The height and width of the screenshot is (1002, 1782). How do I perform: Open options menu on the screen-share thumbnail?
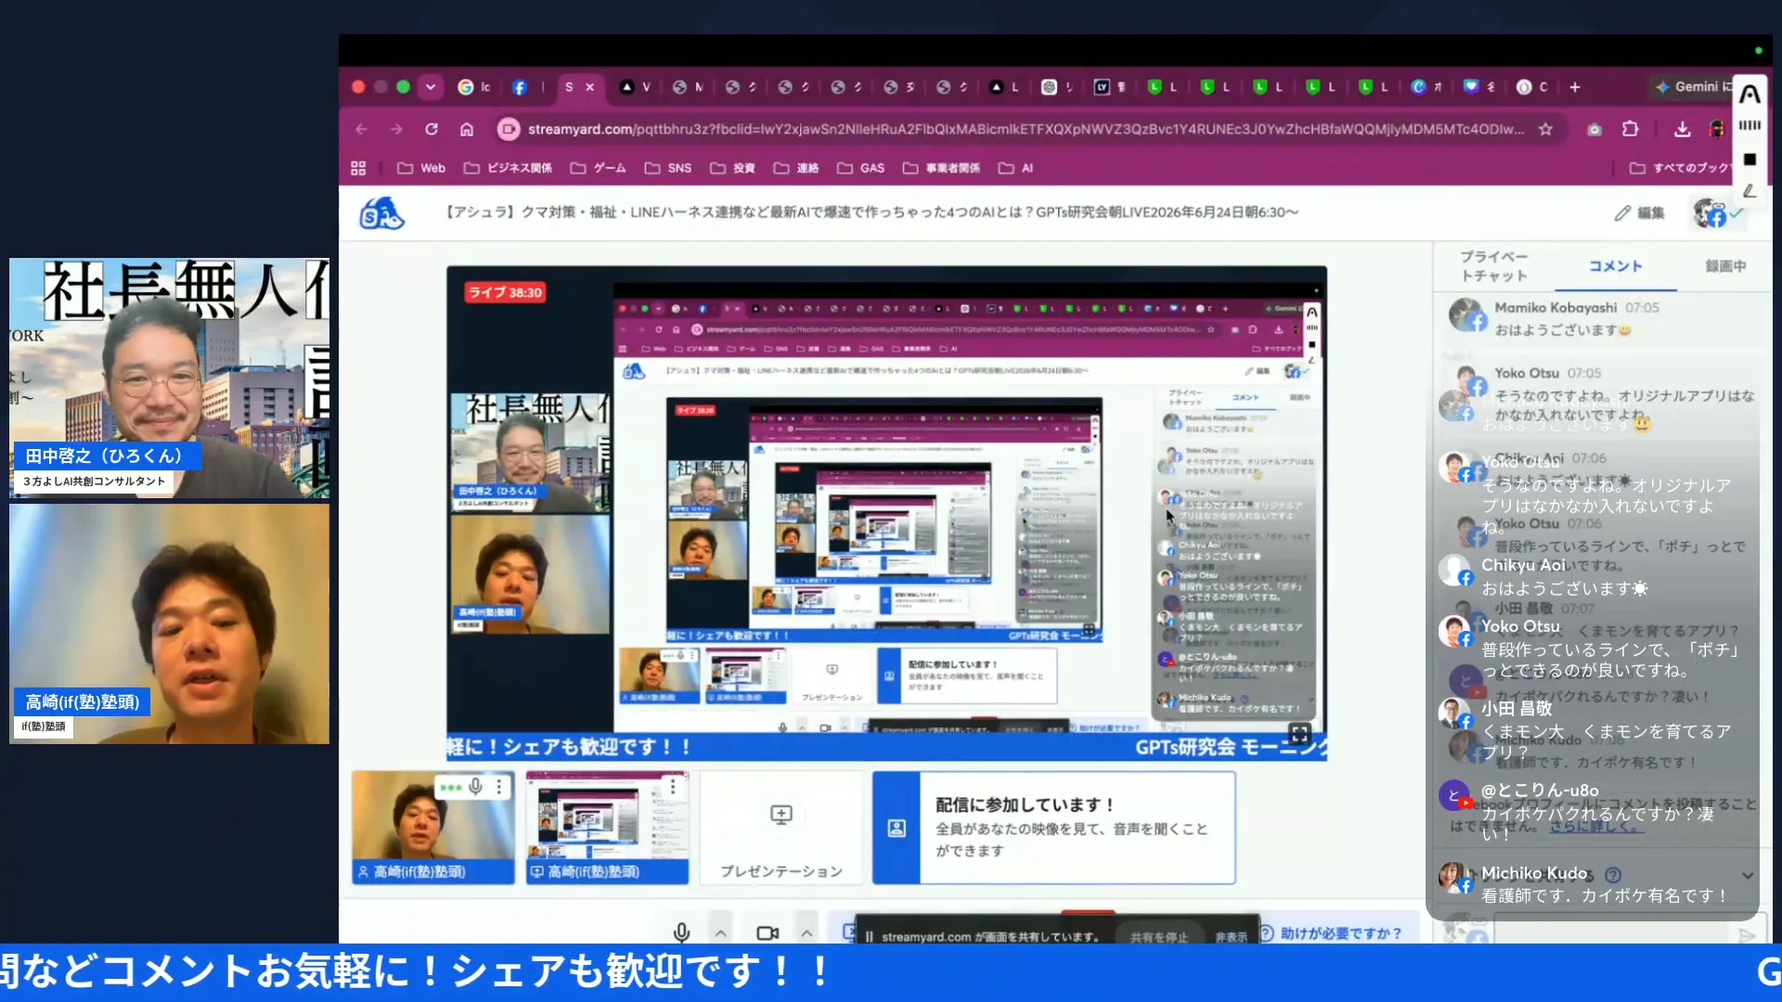click(x=673, y=786)
